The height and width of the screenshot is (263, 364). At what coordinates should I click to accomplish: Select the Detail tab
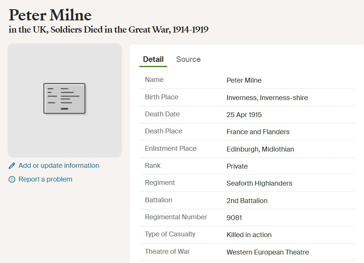point(153,59)
